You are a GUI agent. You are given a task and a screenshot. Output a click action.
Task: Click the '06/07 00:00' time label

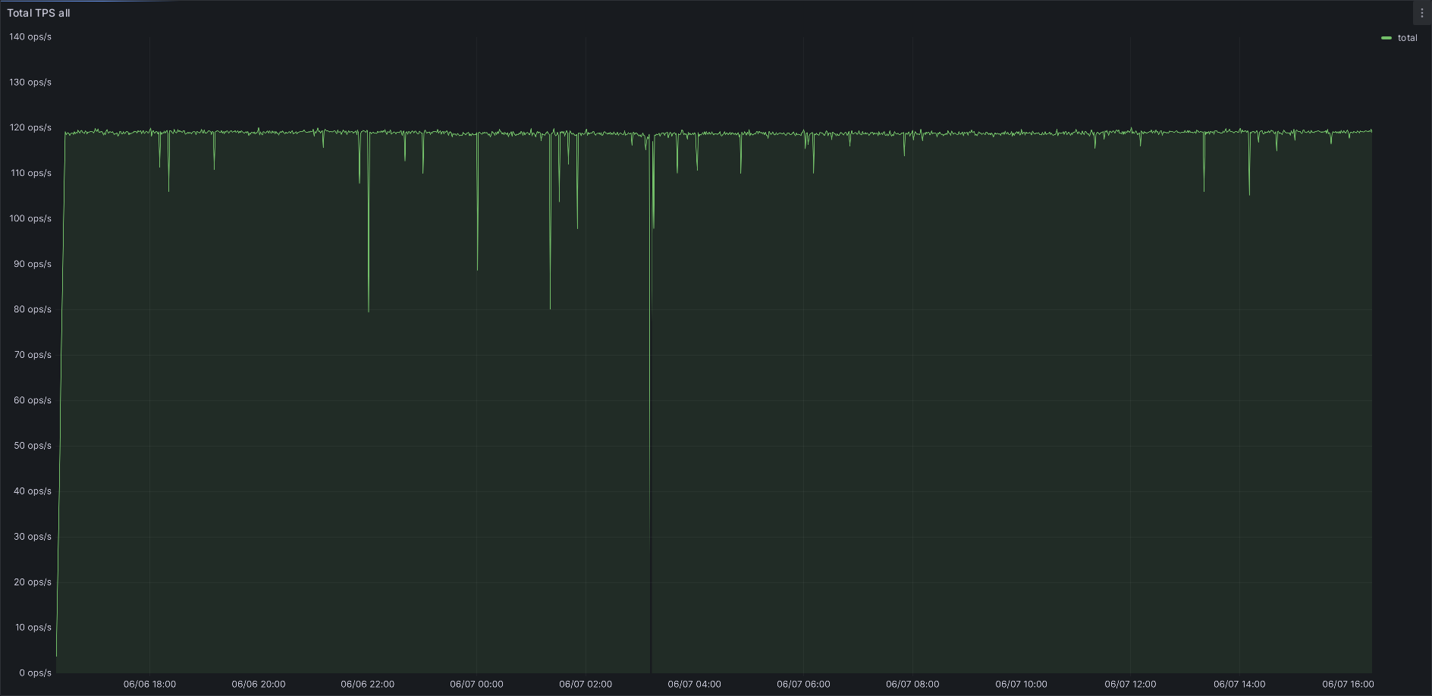coord(476,685)
